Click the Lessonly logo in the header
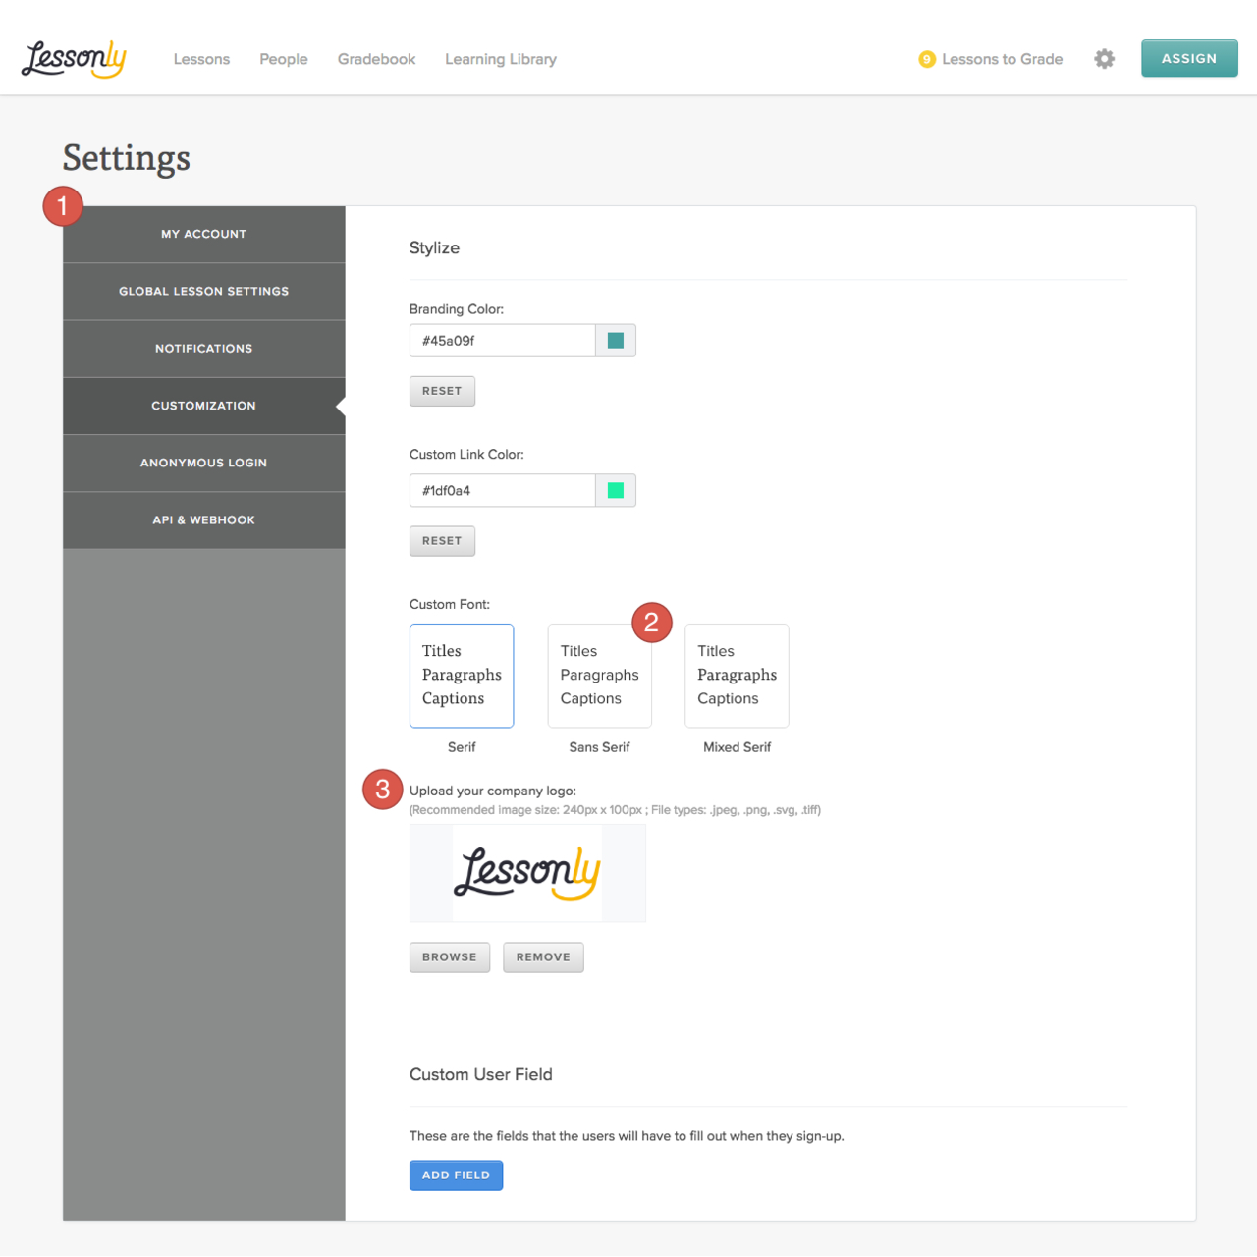 [74, 58]
